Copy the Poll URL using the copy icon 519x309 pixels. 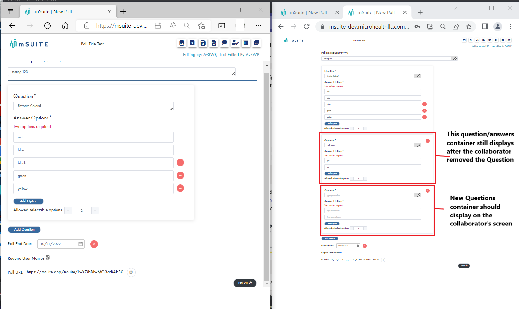[131, 272]
